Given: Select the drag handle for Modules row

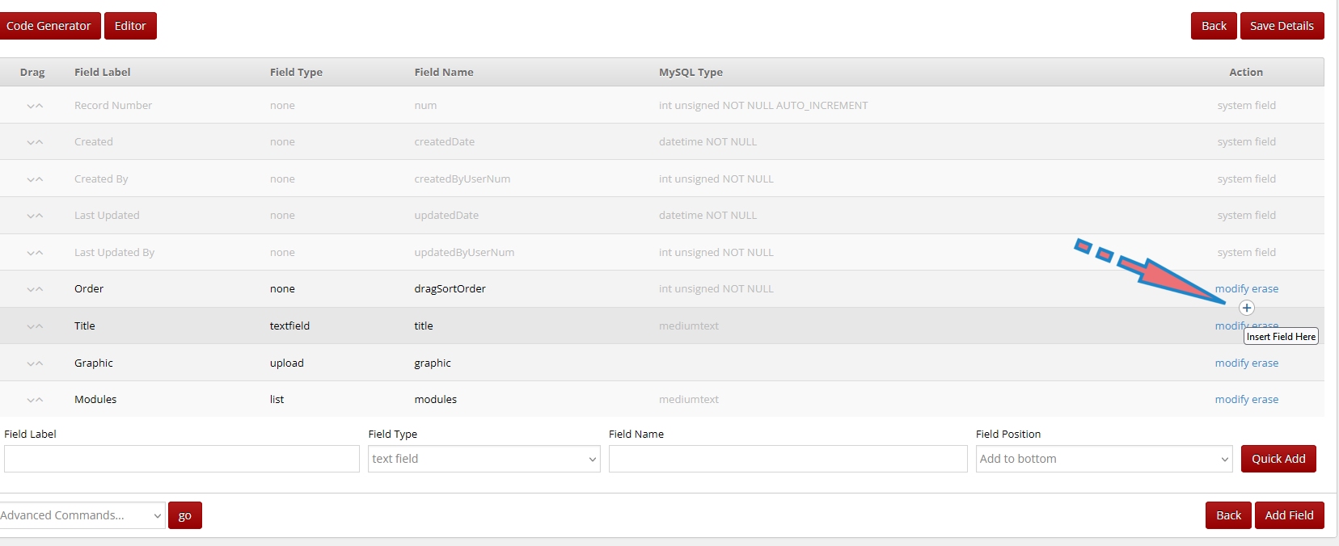Looking at the screenshot, I should pos(34,400).
